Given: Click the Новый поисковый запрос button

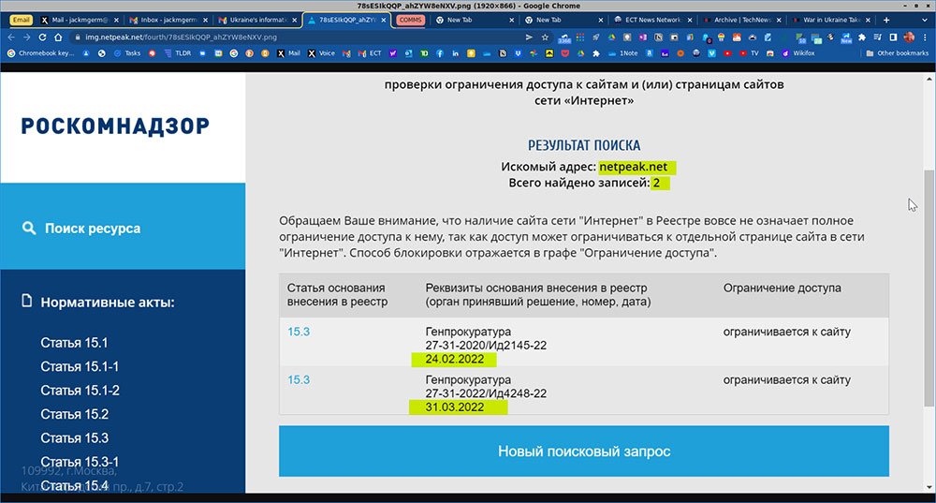Looking at the screenshot, I should [x=584, y=451].
